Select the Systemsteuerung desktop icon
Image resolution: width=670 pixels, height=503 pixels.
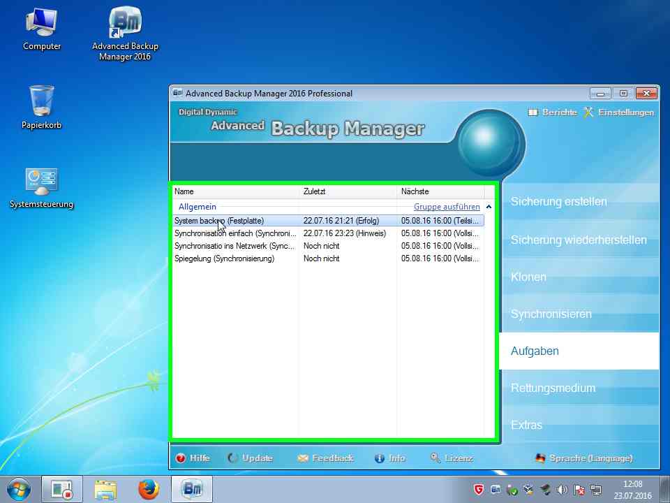coord(41,188)
